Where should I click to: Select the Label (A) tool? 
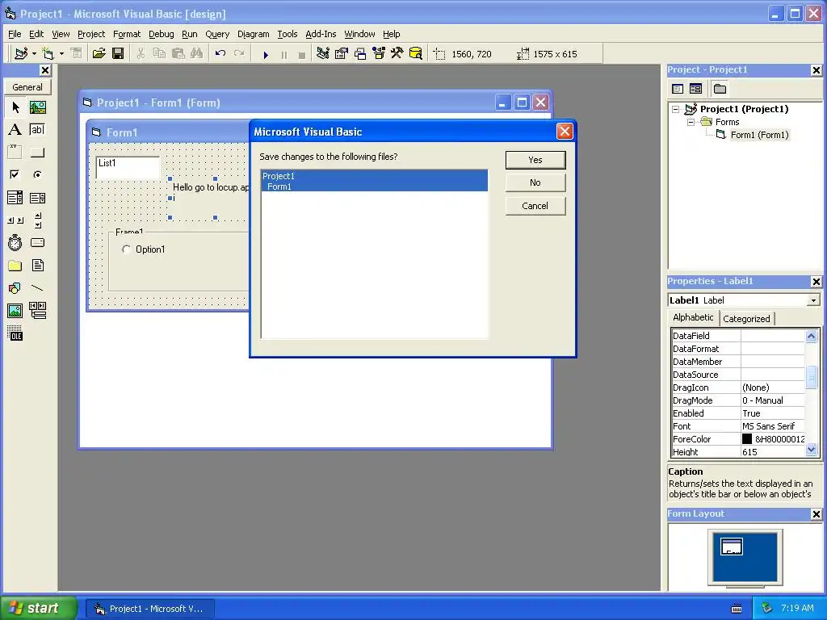pos(15,130)
